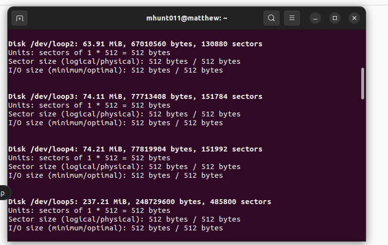
Task: Minimize the terminal window
Action: pyautogui.click(x=315, y=19)
